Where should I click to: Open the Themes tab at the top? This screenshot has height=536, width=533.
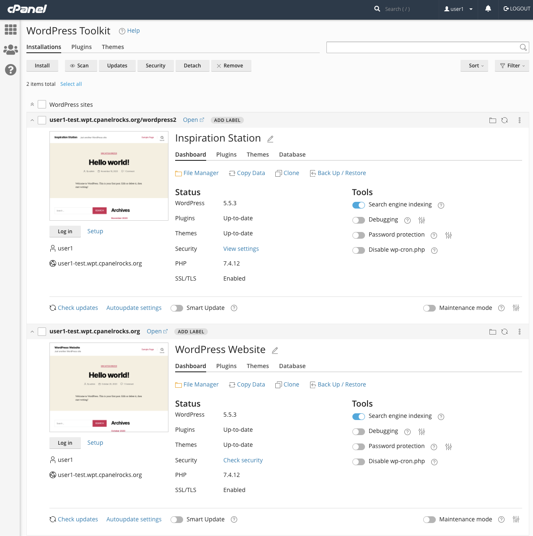[x=113, y=47]
